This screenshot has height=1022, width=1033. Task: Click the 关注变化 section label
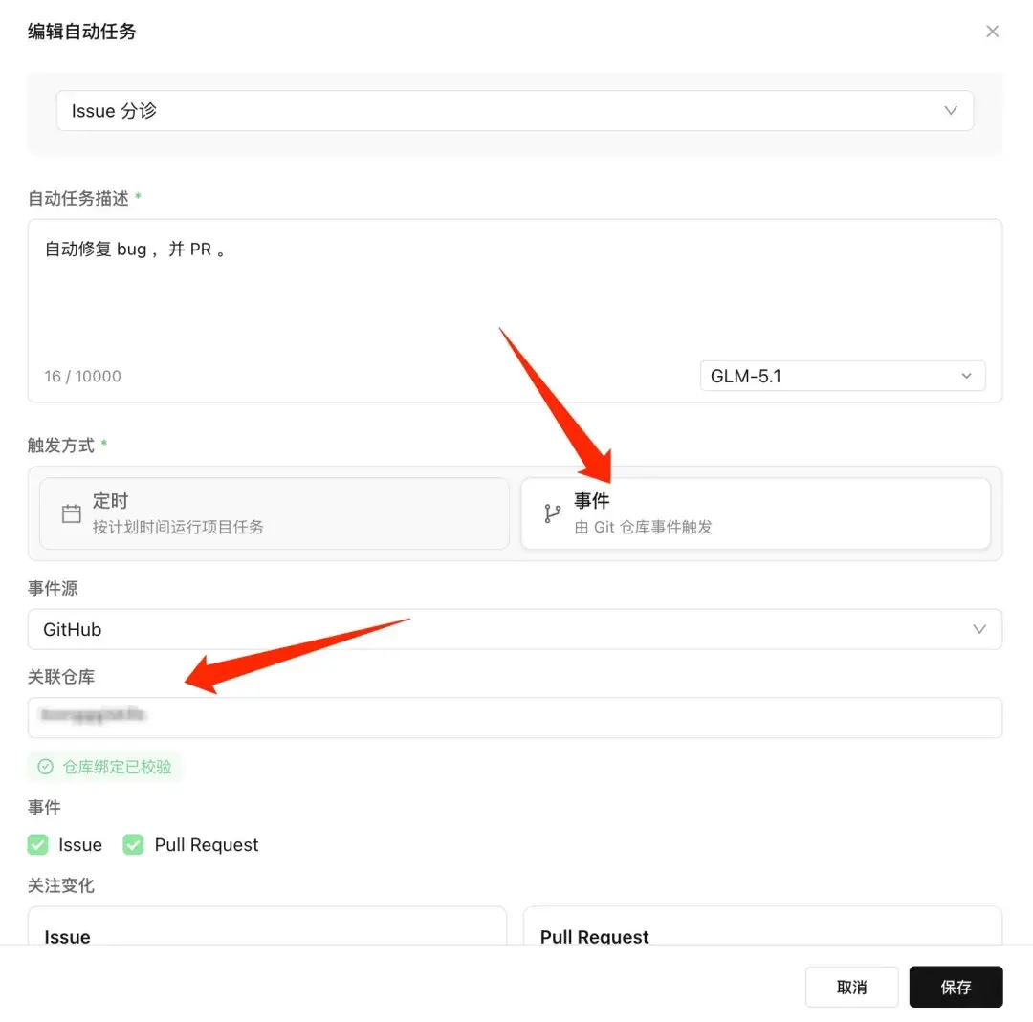pyautogui.click(x=61, y=885)
